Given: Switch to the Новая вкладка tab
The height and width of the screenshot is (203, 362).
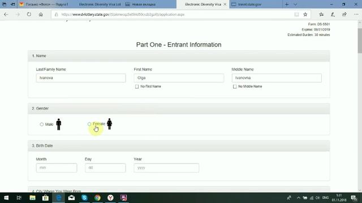Looking at the screenshot, I should (x=150, y=4).
